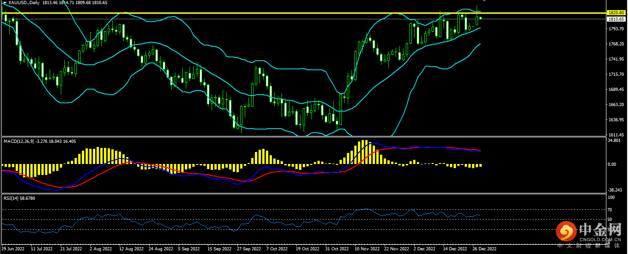Click the 1611.45 price axis label
This screenshot has height=254, width=628.
(616, 135)
